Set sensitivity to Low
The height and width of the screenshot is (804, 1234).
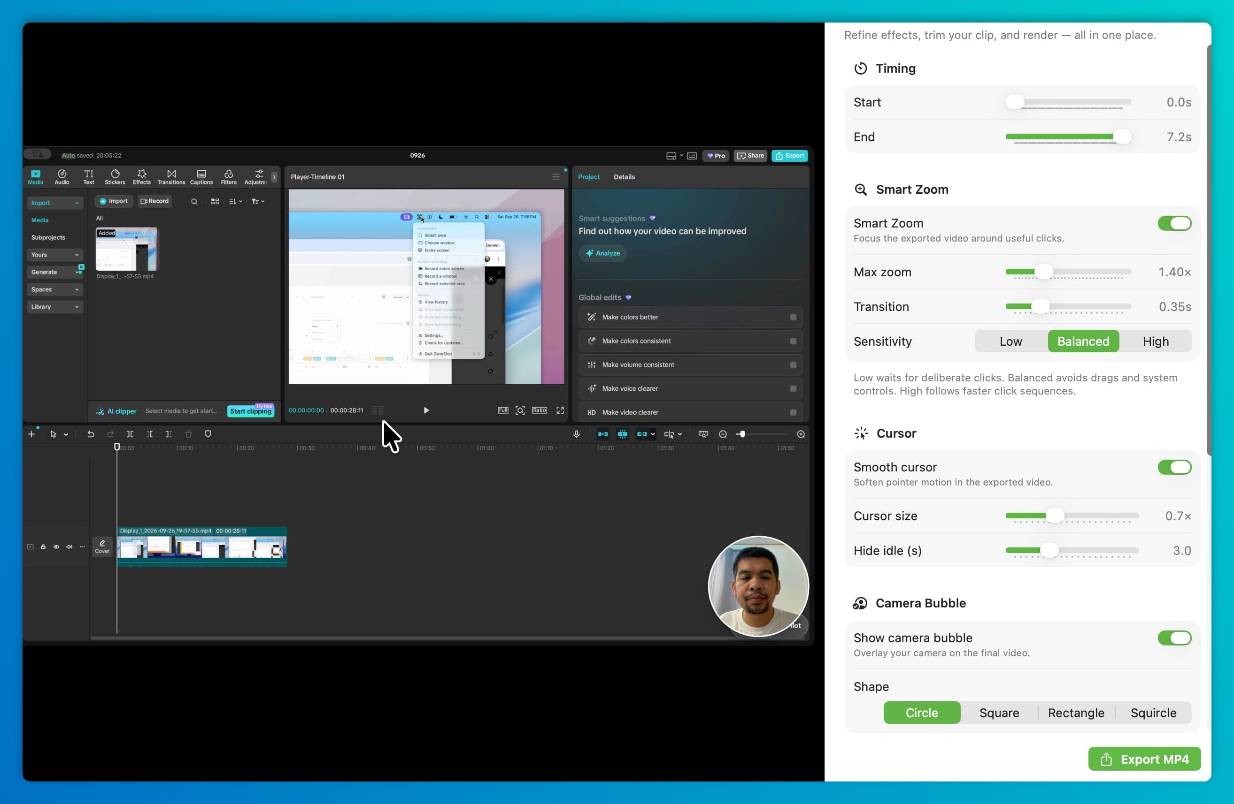1010,341
